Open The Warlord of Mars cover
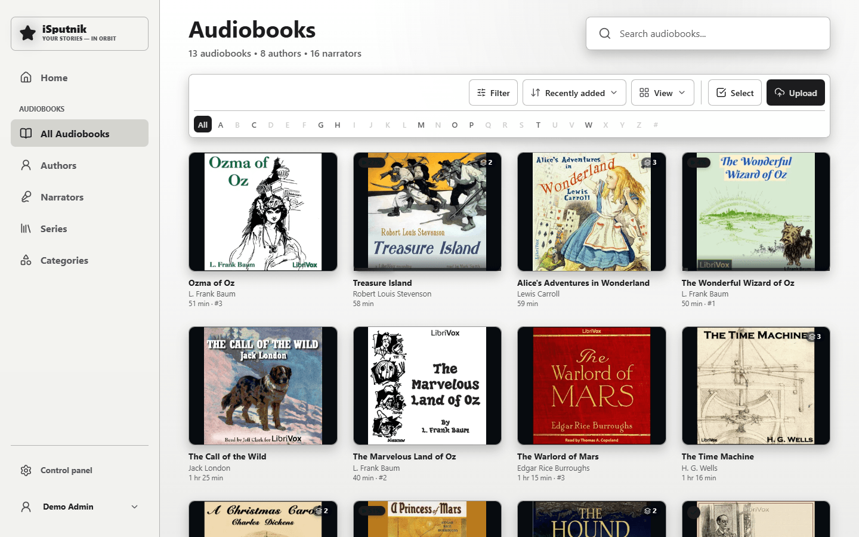 pyautogui.click(x=592, y=385)
